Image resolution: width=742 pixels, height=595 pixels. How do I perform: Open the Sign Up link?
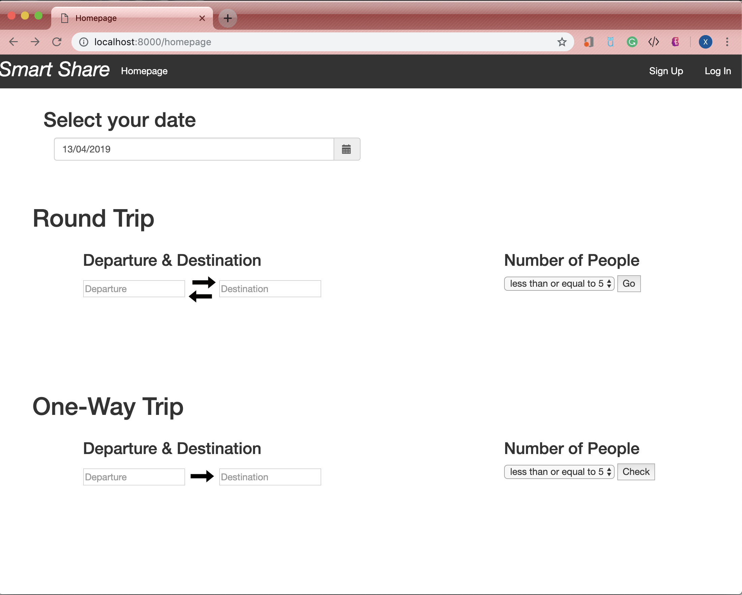(x=666, y=71)
